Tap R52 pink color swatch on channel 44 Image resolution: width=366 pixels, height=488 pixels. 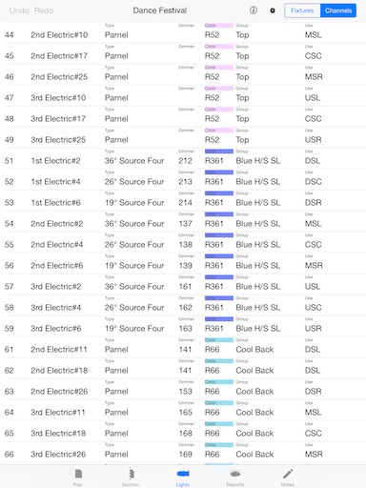coord(219,26)
